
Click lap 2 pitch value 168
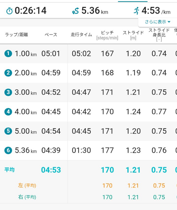click(107, 73)
